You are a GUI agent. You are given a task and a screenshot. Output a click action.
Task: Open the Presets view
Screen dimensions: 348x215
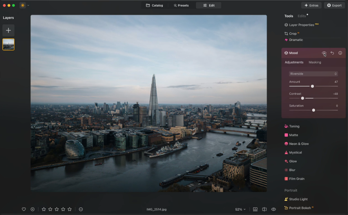(x=181, y=5)
